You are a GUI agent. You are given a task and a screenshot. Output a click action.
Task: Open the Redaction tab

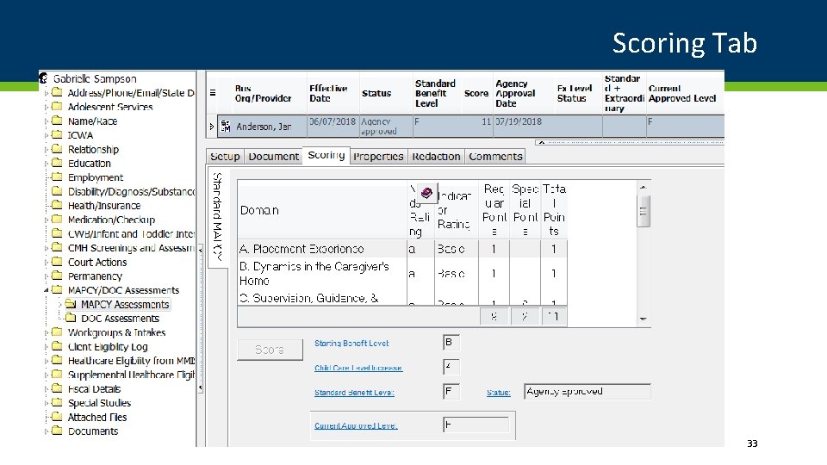(x=436, y=157)
